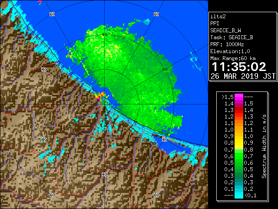This screenshot has height=209, width=278.
Task: Click the "<0.1" legend label
Action: click(x=250, y=196)
